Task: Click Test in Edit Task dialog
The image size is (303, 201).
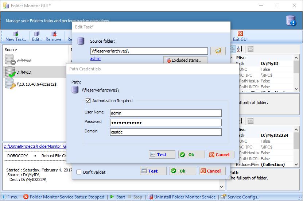Action: tap(153, 171)
